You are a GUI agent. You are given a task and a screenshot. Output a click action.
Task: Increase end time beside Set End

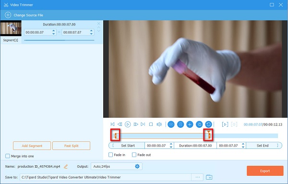tap(243, 144)
